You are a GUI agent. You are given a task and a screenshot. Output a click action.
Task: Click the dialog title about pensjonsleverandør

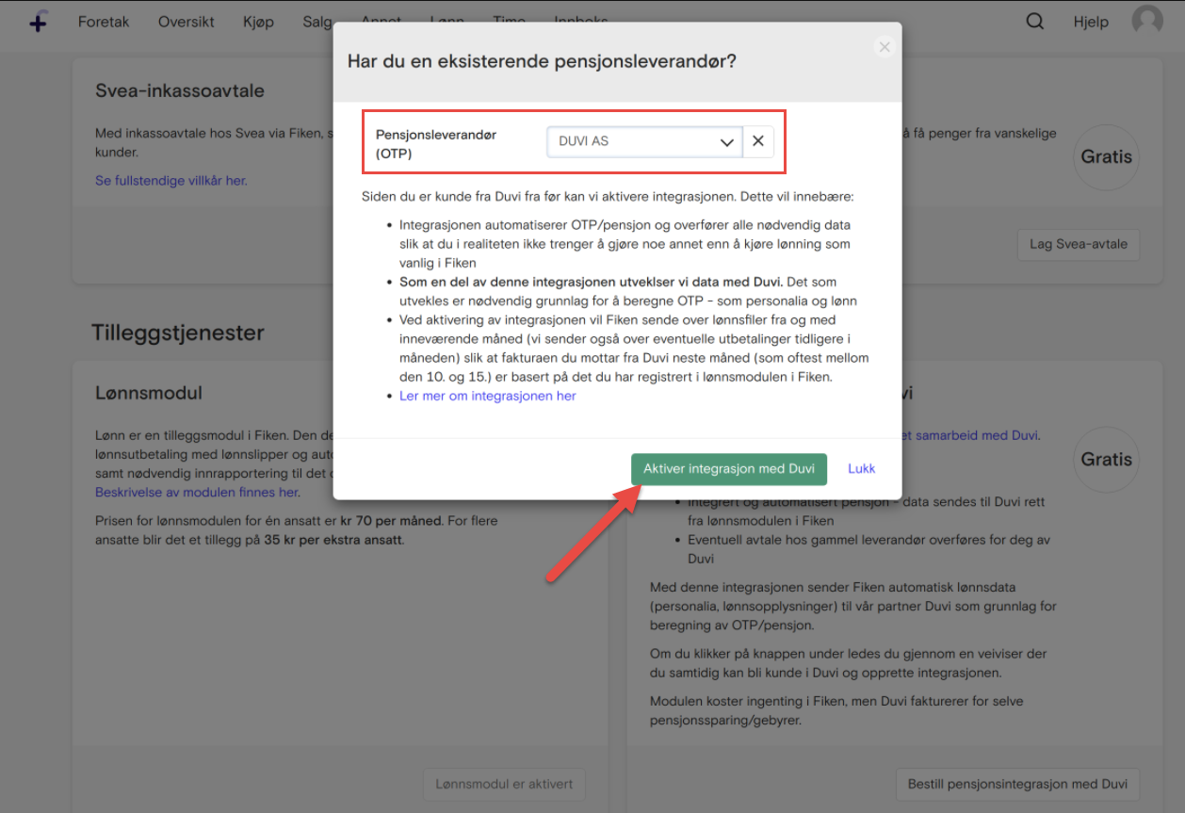[542, 61]
